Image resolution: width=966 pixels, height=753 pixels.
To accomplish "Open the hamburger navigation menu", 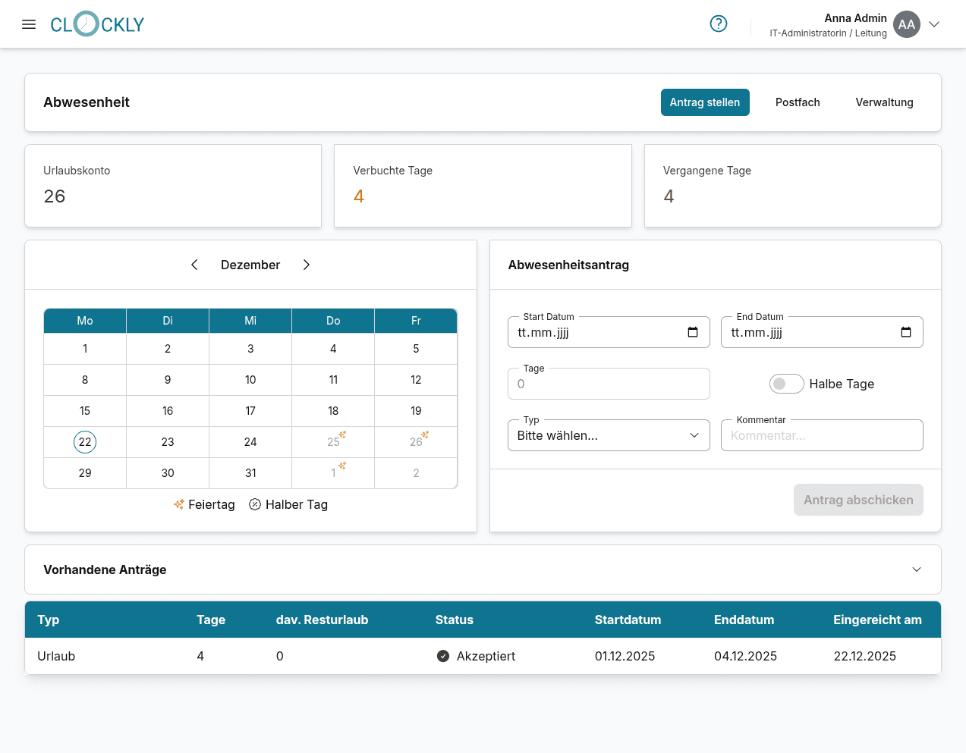I will point(29,24).
